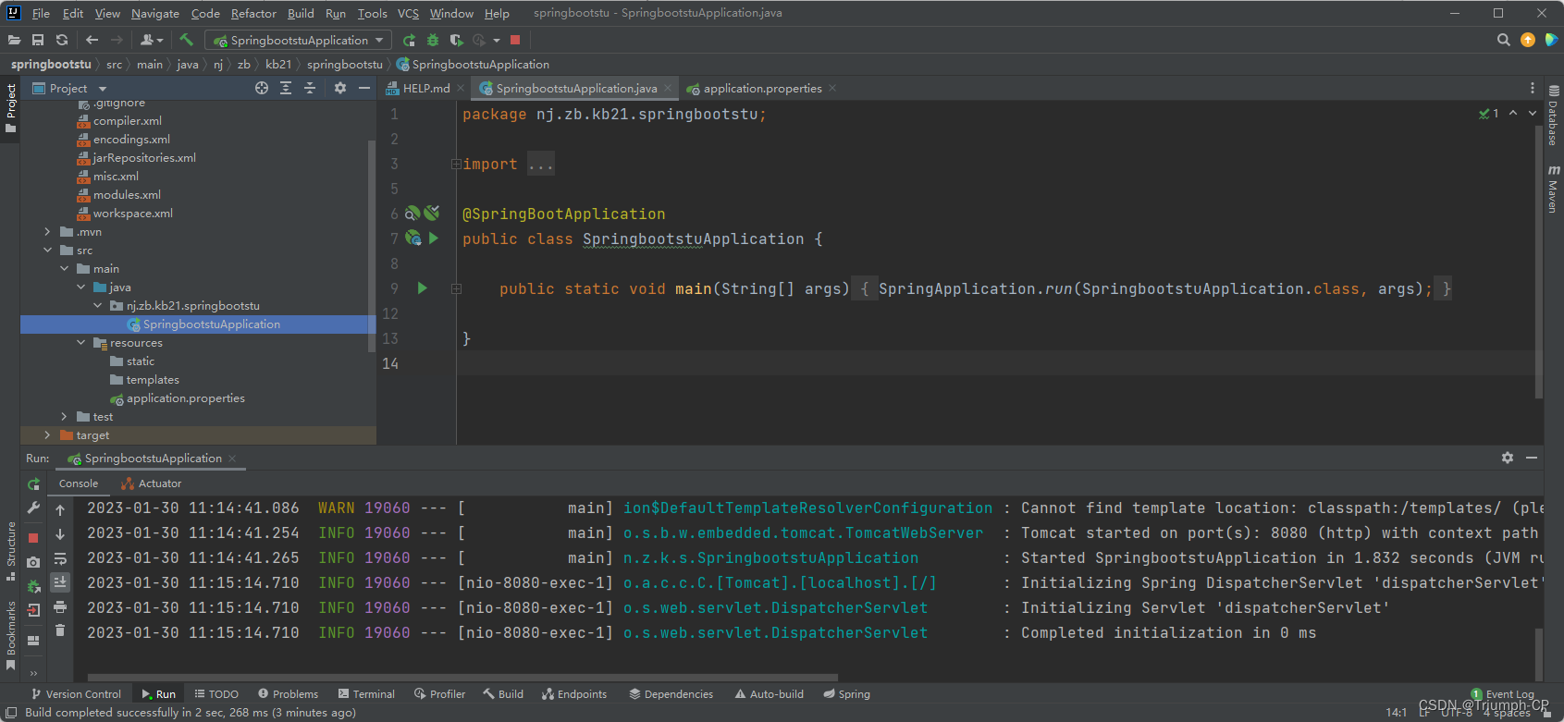Click the Rerun icon in the Run panel
Viewport: 1564px width, 722px height.
click(33, 483)
